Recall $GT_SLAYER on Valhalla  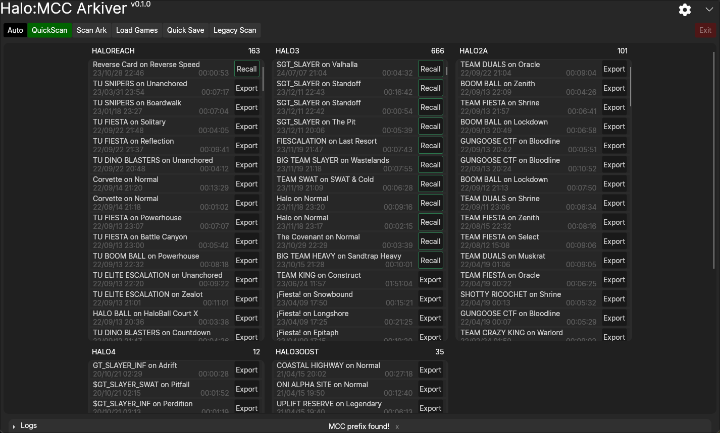431,69
